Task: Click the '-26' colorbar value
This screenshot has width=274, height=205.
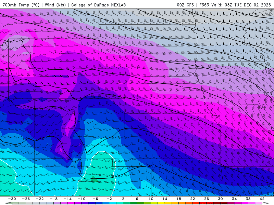Action: [26, 199]
